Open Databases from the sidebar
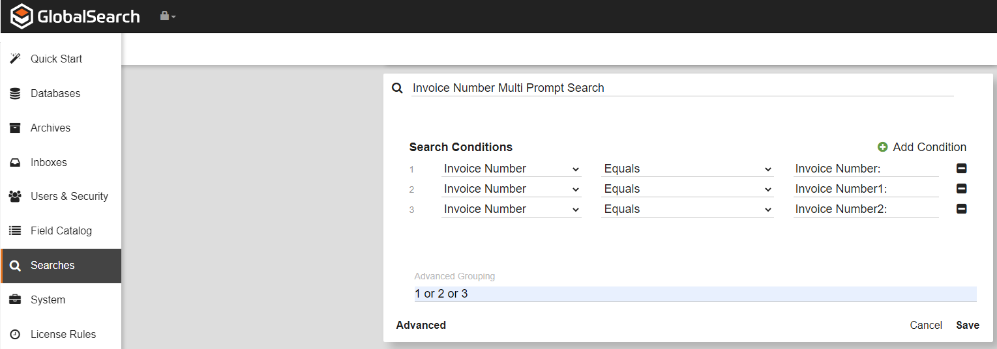The width and height of the screenshot is (997, 349). coord(55,93)
